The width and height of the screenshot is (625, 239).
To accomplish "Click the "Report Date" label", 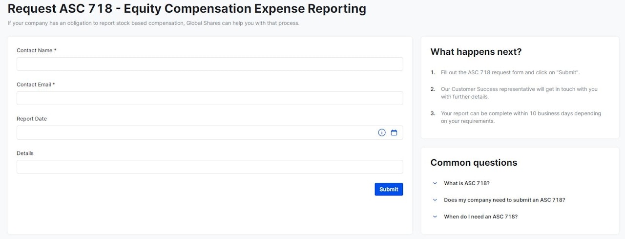I will [x=32, y=119].
